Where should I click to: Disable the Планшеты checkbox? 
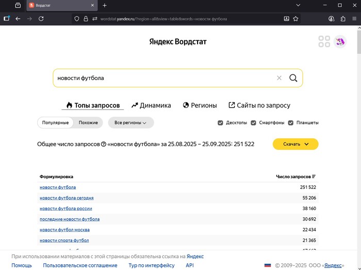tap(290, 123)
